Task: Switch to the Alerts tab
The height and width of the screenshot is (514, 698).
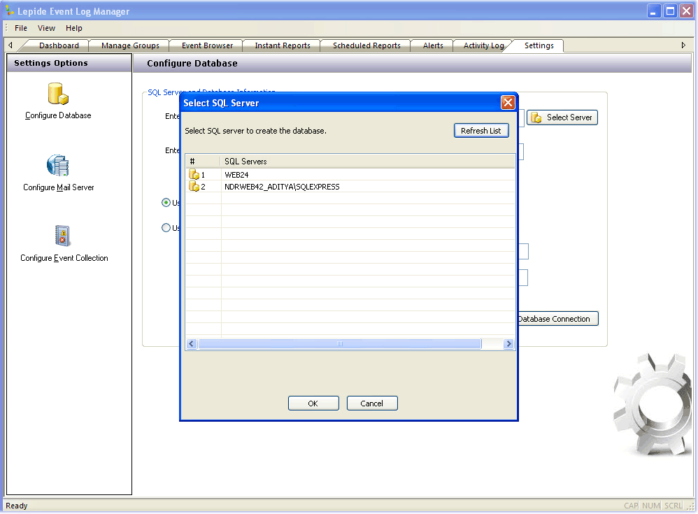Action: (x=433, y=45)
